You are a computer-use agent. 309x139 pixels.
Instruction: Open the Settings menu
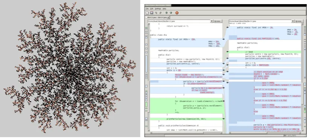click(158, 9)
